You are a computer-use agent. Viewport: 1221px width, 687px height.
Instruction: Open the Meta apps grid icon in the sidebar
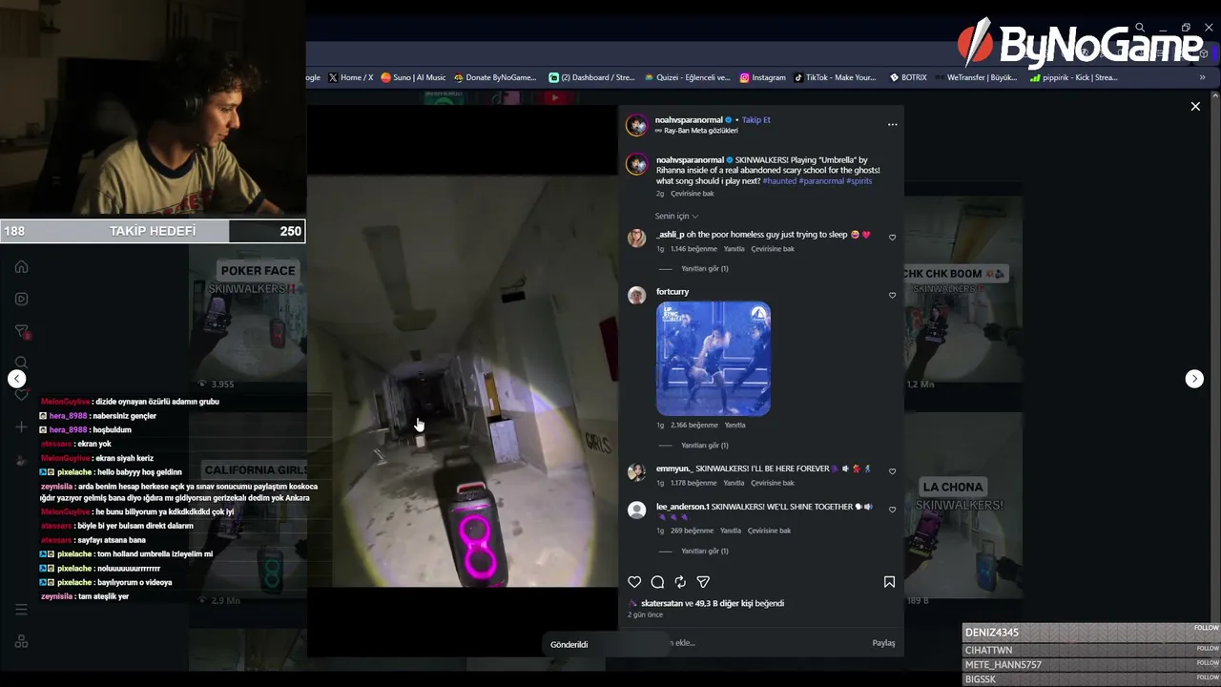[21, 641]
